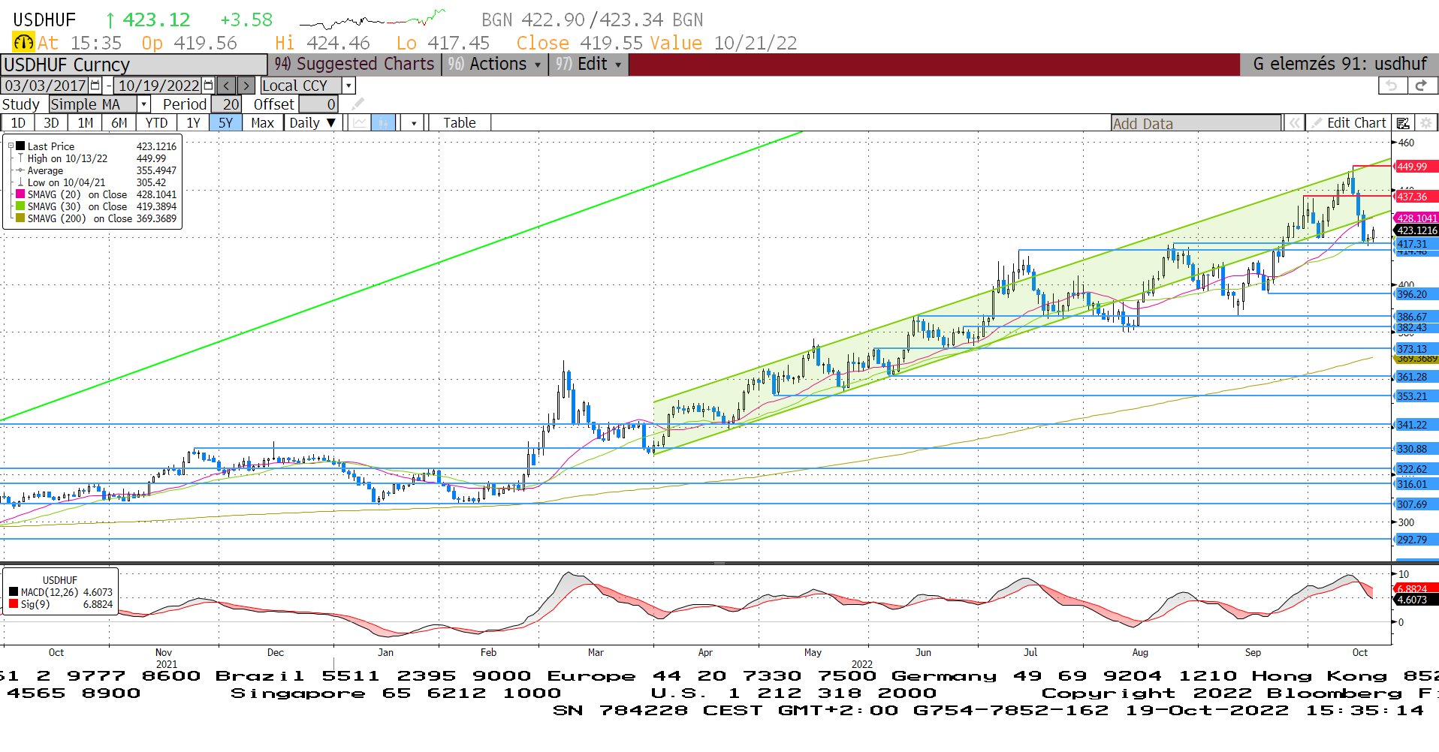The height and width of the screenshot is (752, 1439).
Task: Click the G elemzés 91: usdhuf label
Action: pyautogui.click(x=1340, y=65)
